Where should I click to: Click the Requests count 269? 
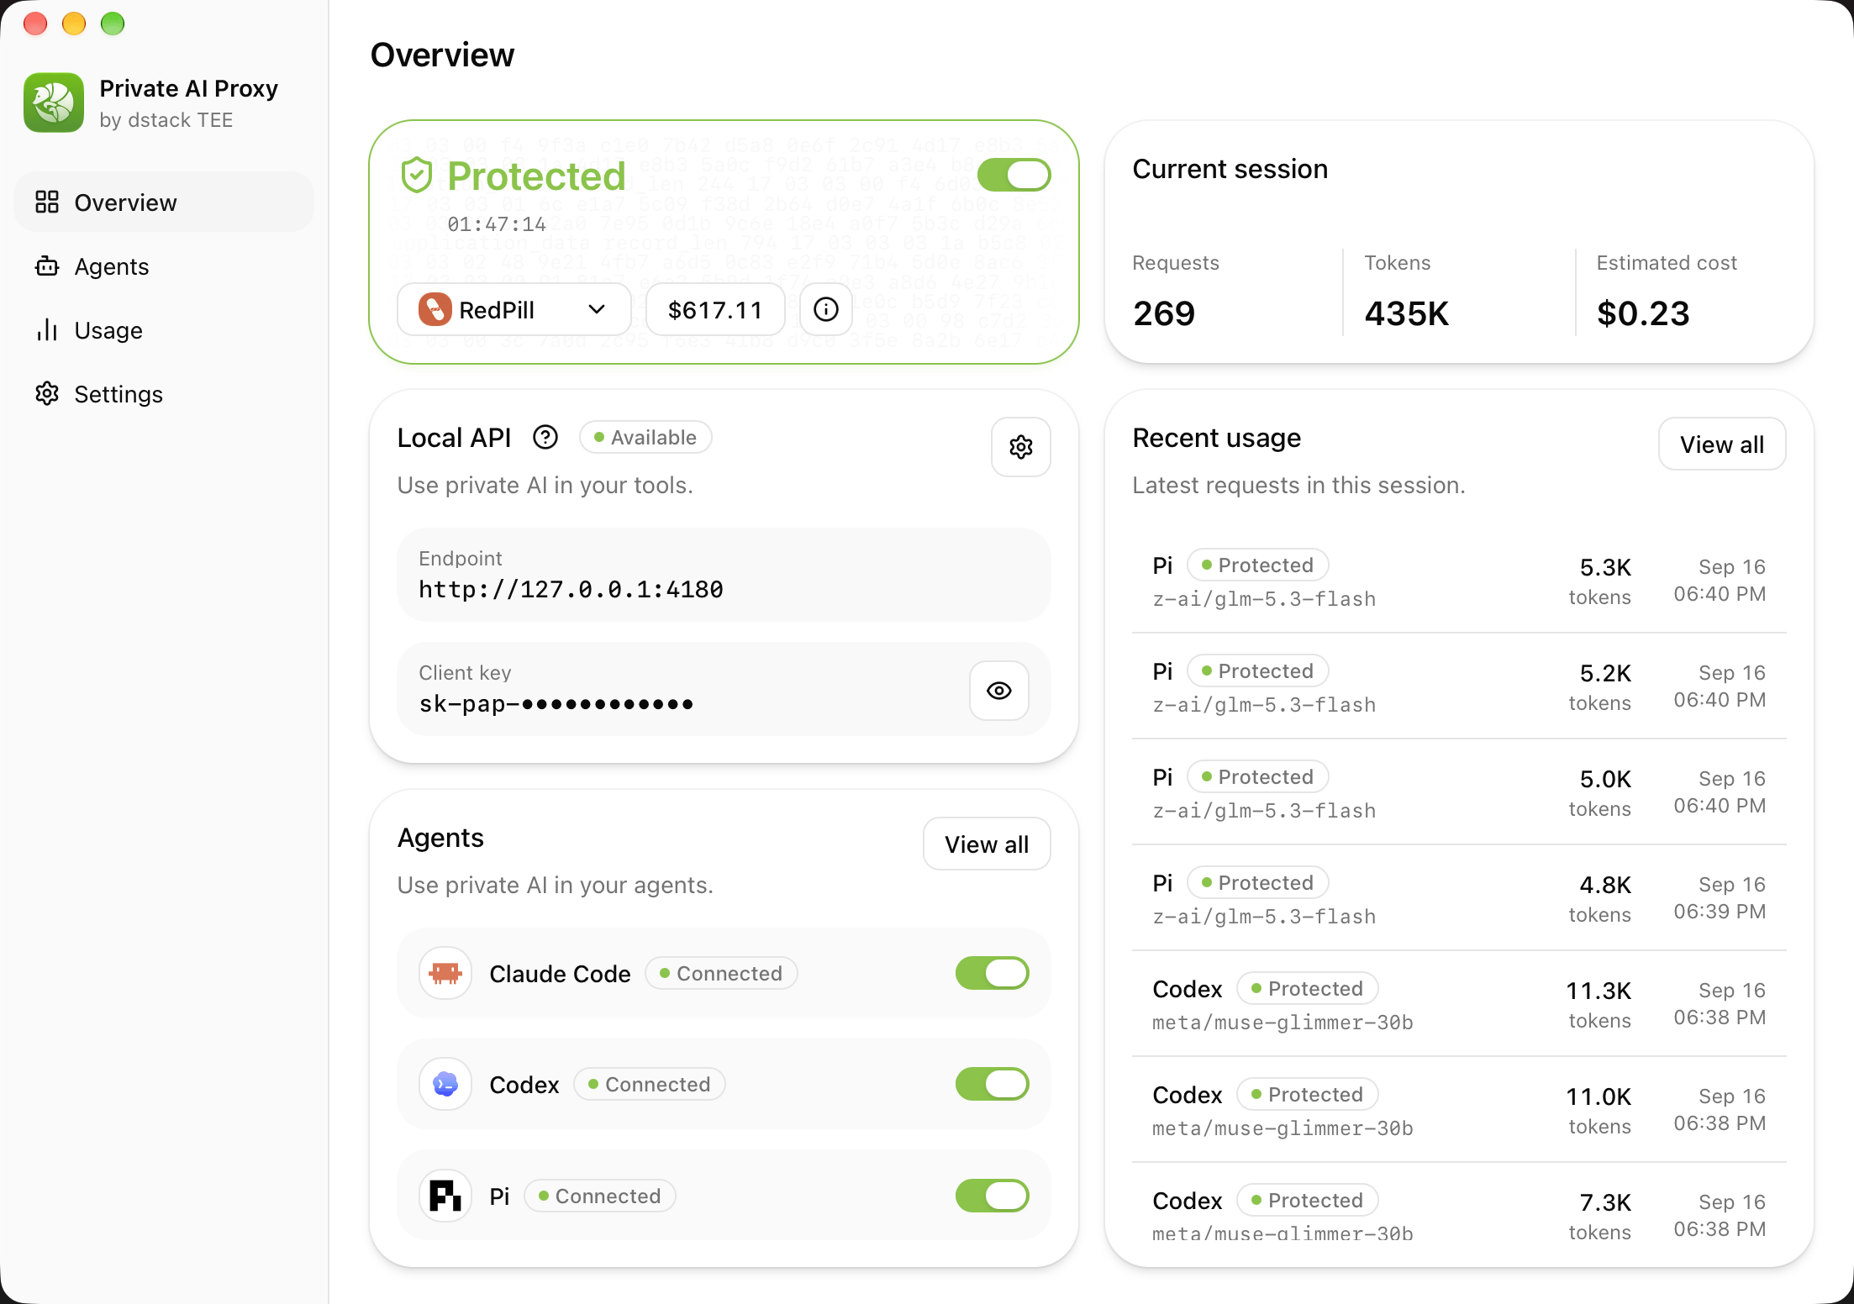point(1164,313)
